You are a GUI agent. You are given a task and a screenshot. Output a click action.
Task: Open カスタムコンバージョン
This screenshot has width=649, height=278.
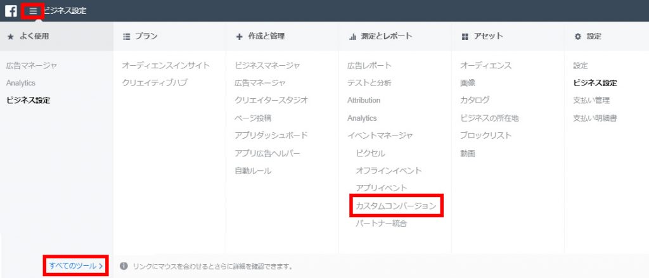[x=396, y=206]
